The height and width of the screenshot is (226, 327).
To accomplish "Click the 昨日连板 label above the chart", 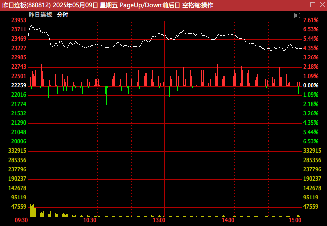I will [x=40, y=15].
